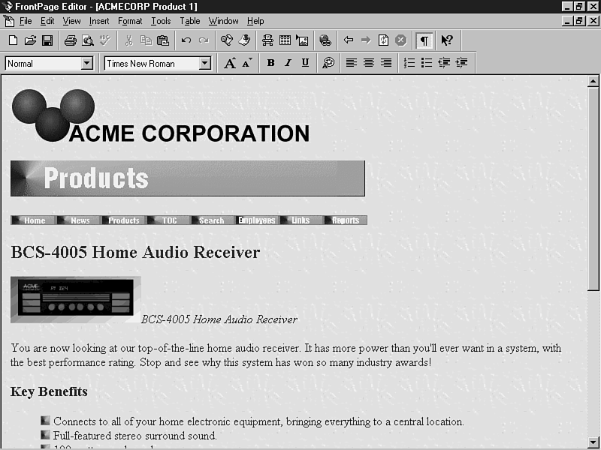Click the TOC navigation button on page
This screenshot has width=601, height=450.
tap(170, 220)
